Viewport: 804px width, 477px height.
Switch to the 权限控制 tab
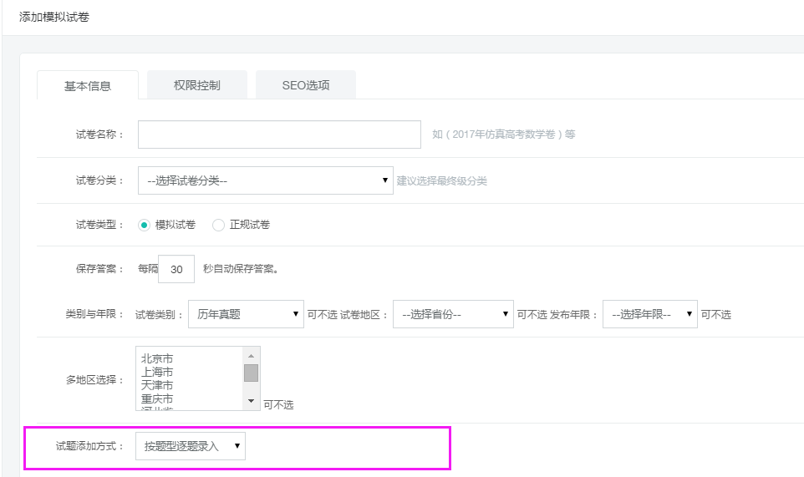(196, 85)
